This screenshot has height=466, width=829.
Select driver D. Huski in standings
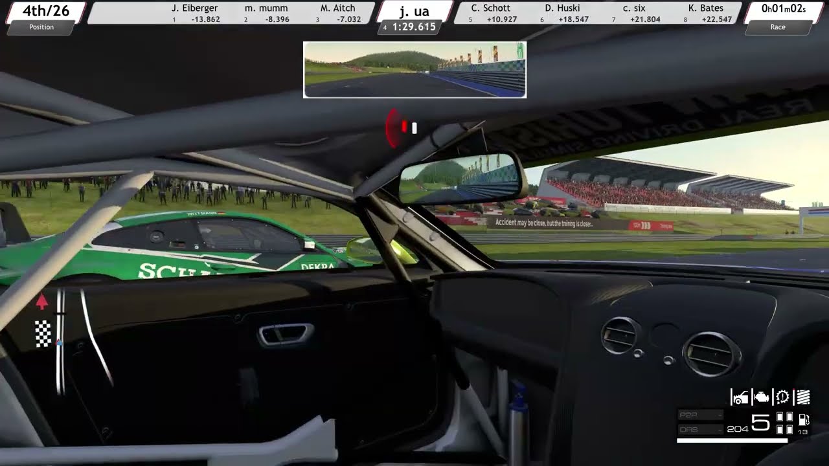[x=563, y=8]
